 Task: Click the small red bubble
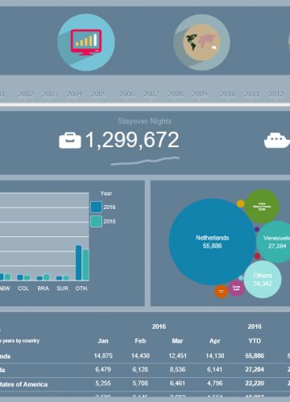tap(257, 256)
